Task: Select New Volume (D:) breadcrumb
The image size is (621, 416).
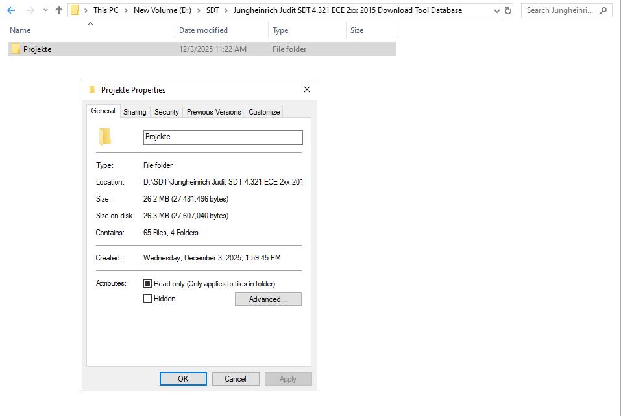Action: point(162,10)
